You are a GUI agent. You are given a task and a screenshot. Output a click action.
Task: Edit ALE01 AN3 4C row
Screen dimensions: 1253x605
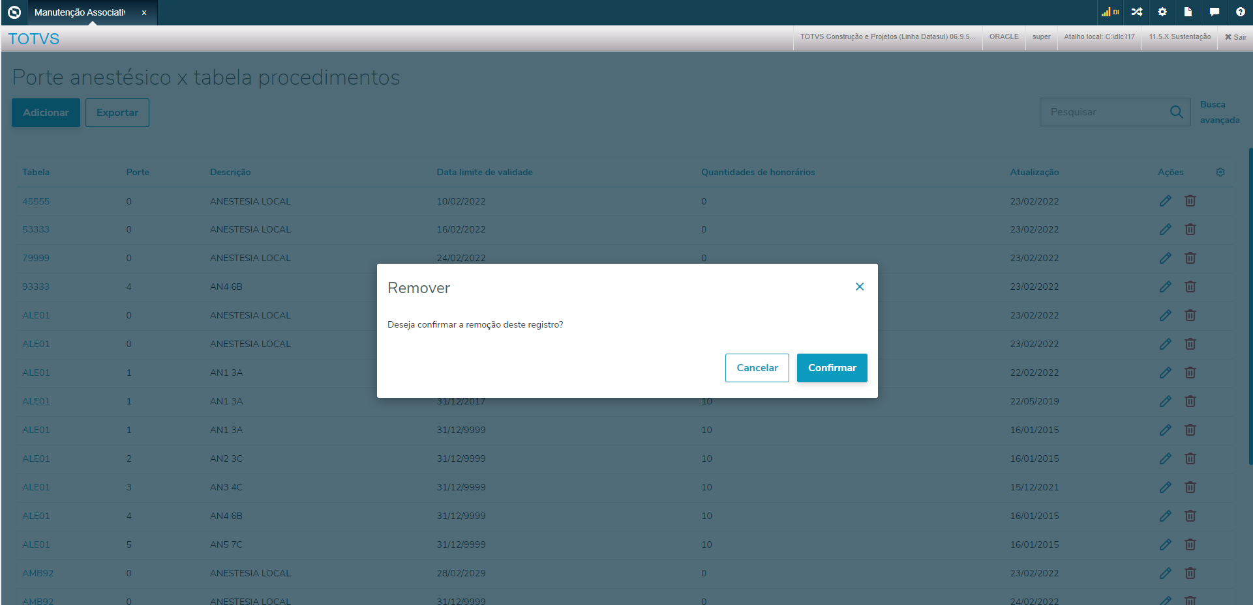click(x=1166, y=487)
